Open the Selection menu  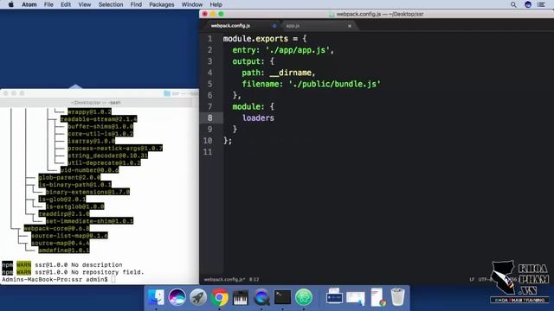click(111, 4)
